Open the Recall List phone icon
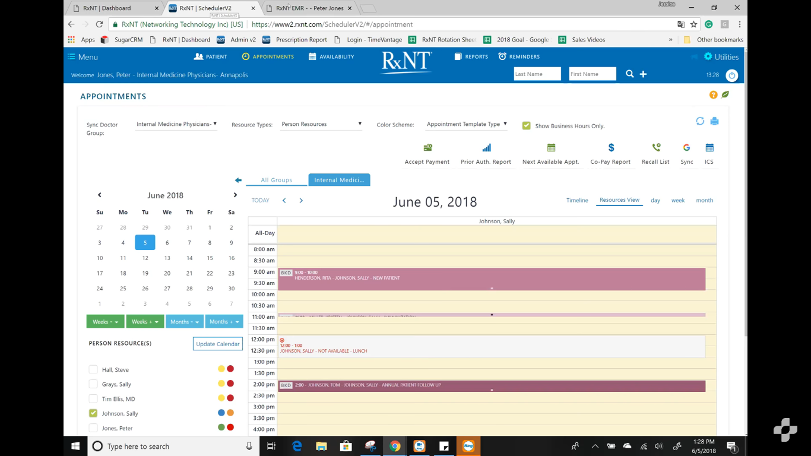 656,148
